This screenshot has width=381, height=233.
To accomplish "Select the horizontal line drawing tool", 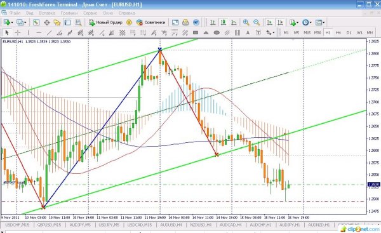I will tap(39, 32).
